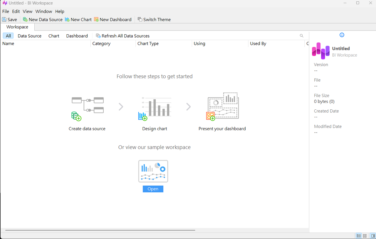Sort by Name column header

(x=46, y=43)
